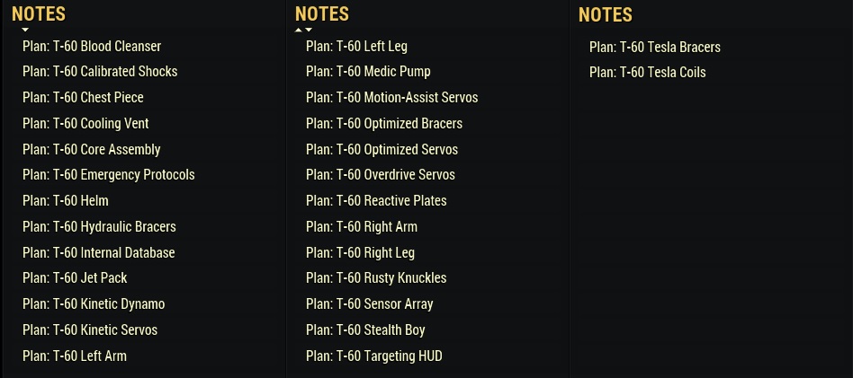Open Plan: T-60 Core Assembly
Image resolution: width=853 pixels, height=378 pixels.
[91, 149]
